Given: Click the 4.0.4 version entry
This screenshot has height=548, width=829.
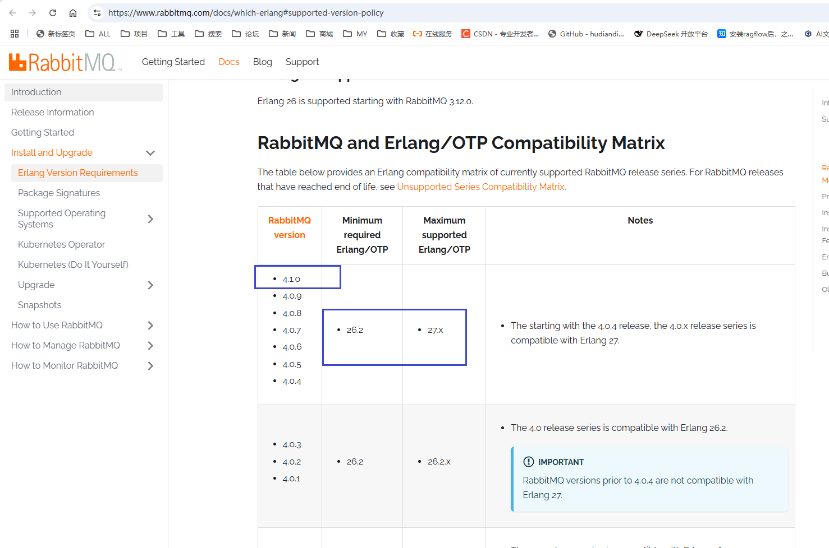Looking at the screenshot, I should point(292,381).
